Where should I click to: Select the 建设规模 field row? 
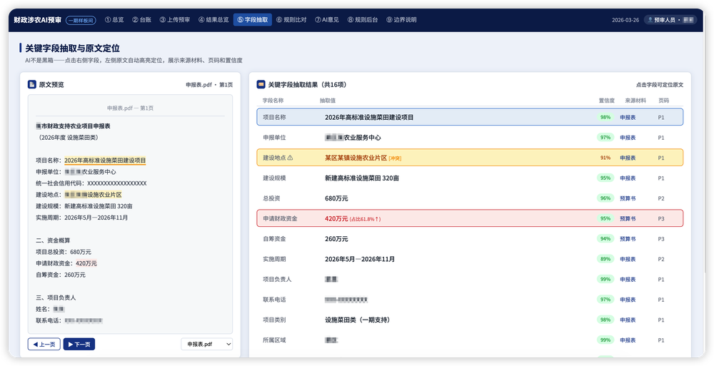click(470, 178)
